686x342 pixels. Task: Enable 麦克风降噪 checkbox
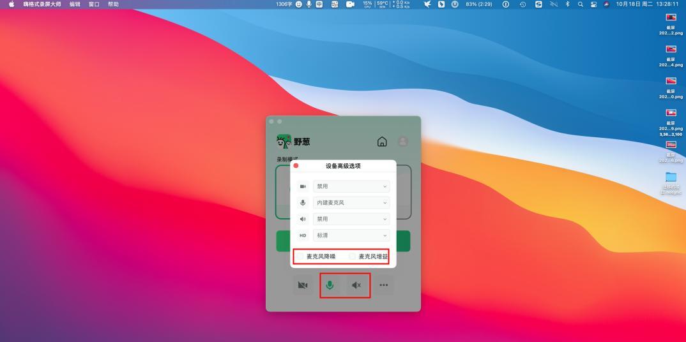click(301, 256)
